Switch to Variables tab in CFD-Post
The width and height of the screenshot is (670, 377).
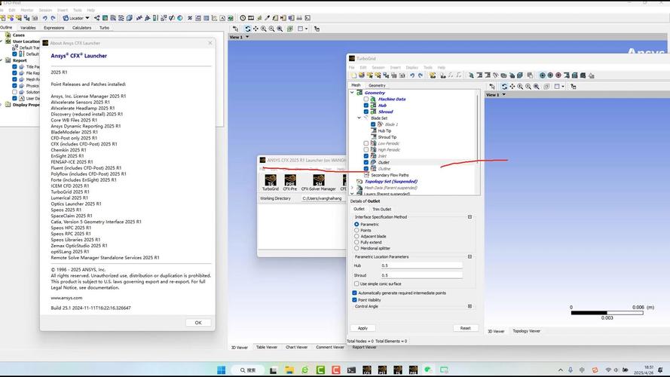click(28, 28)
